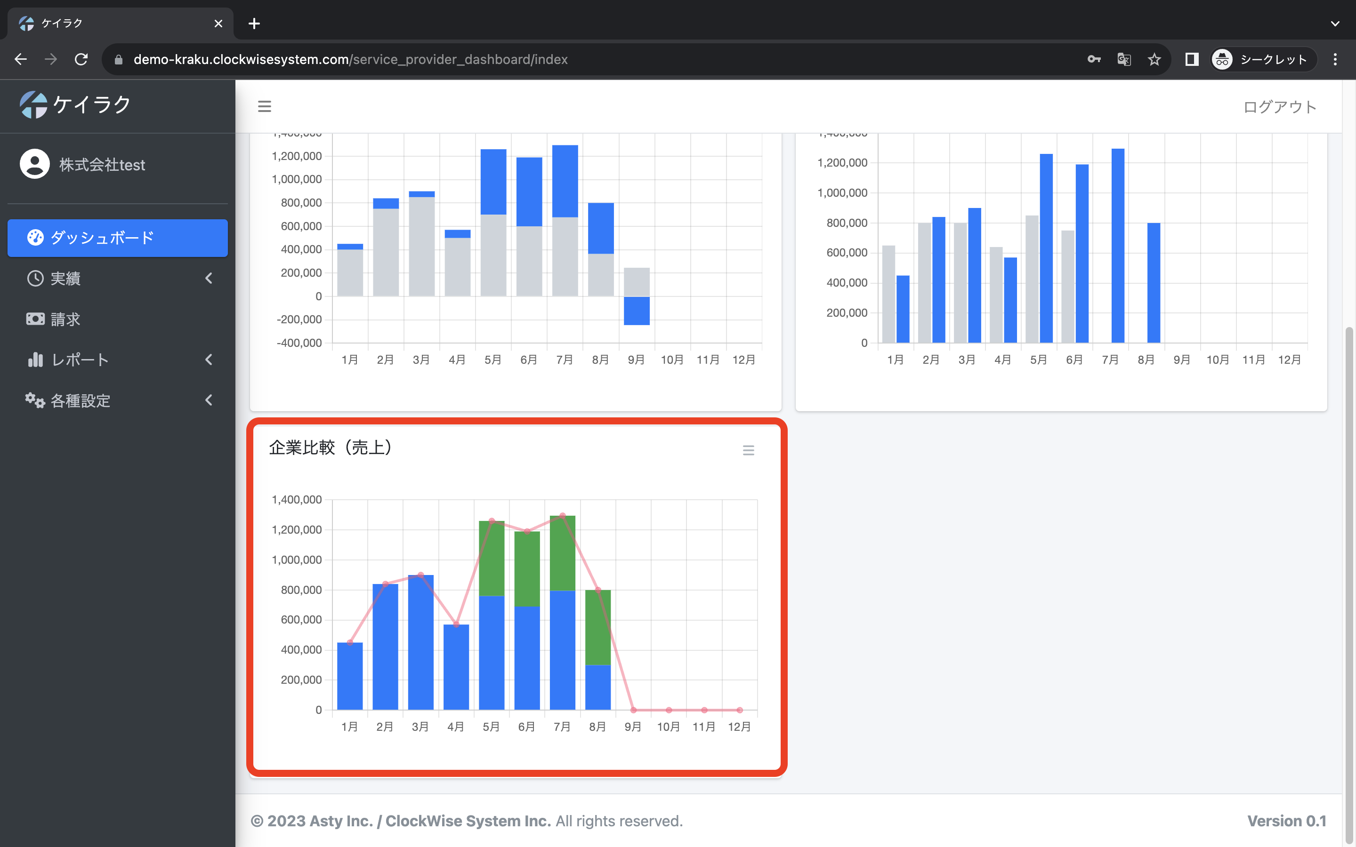Toggle the sidebar with the hamburger icon
1356x847 pixels.
[265, 106]
